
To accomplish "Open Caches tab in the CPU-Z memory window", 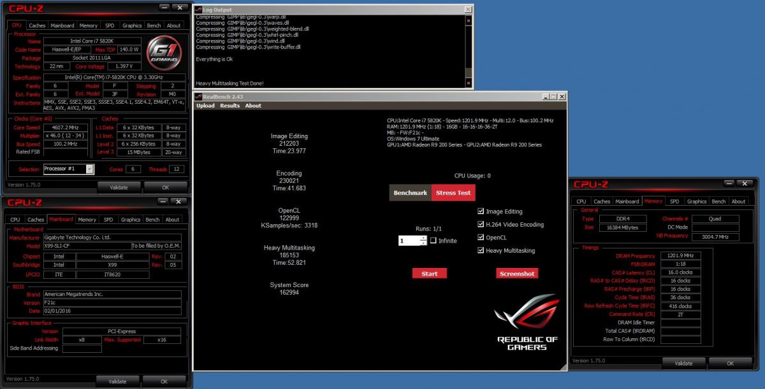I will [602, 201].
